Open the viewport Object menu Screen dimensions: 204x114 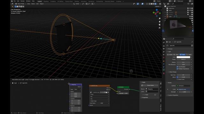point(42,4)
